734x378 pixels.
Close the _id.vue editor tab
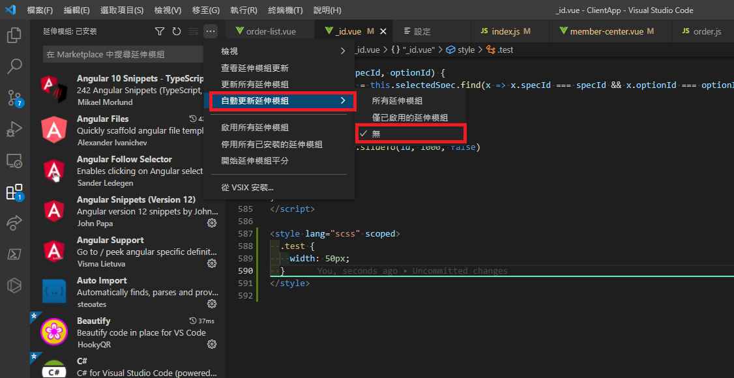pyautogui.click(x=383, y=31)
